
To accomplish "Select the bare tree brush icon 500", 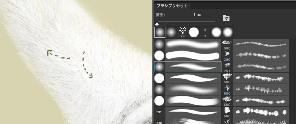I will (x=227, y=90).
